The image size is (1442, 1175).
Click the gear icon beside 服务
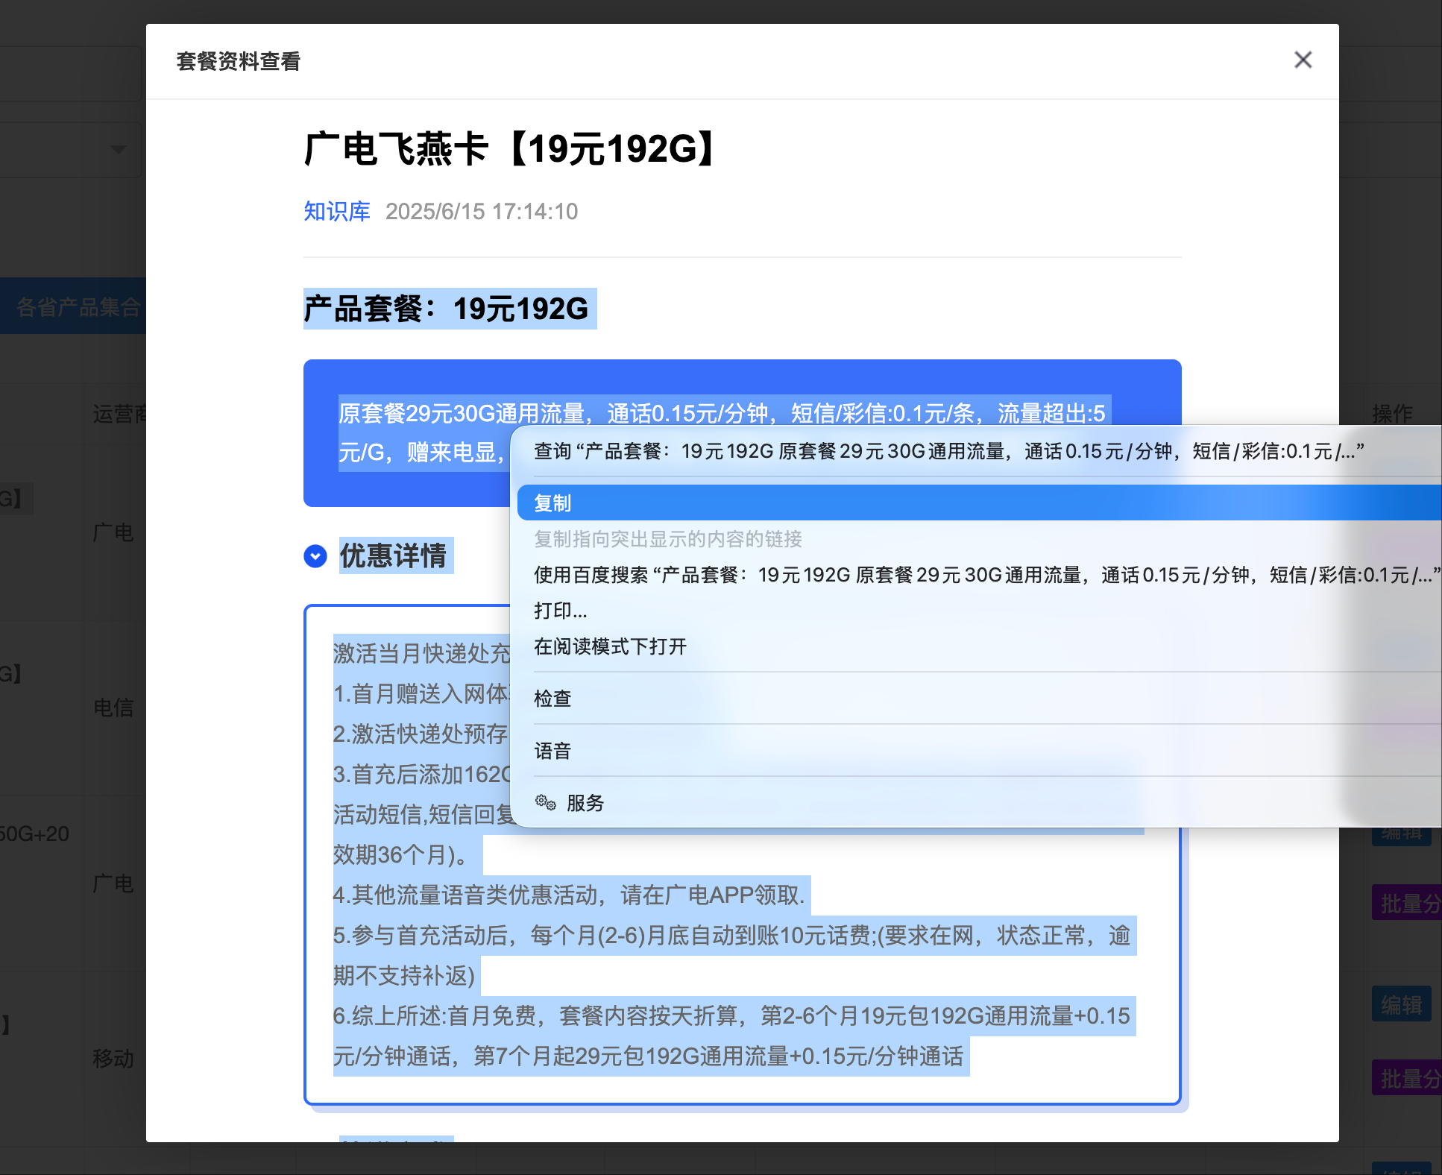point(546,802)
